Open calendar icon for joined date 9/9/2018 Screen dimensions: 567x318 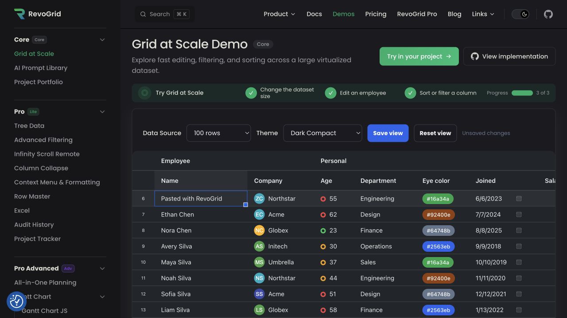pyautogui.click(x=519, y=246)
